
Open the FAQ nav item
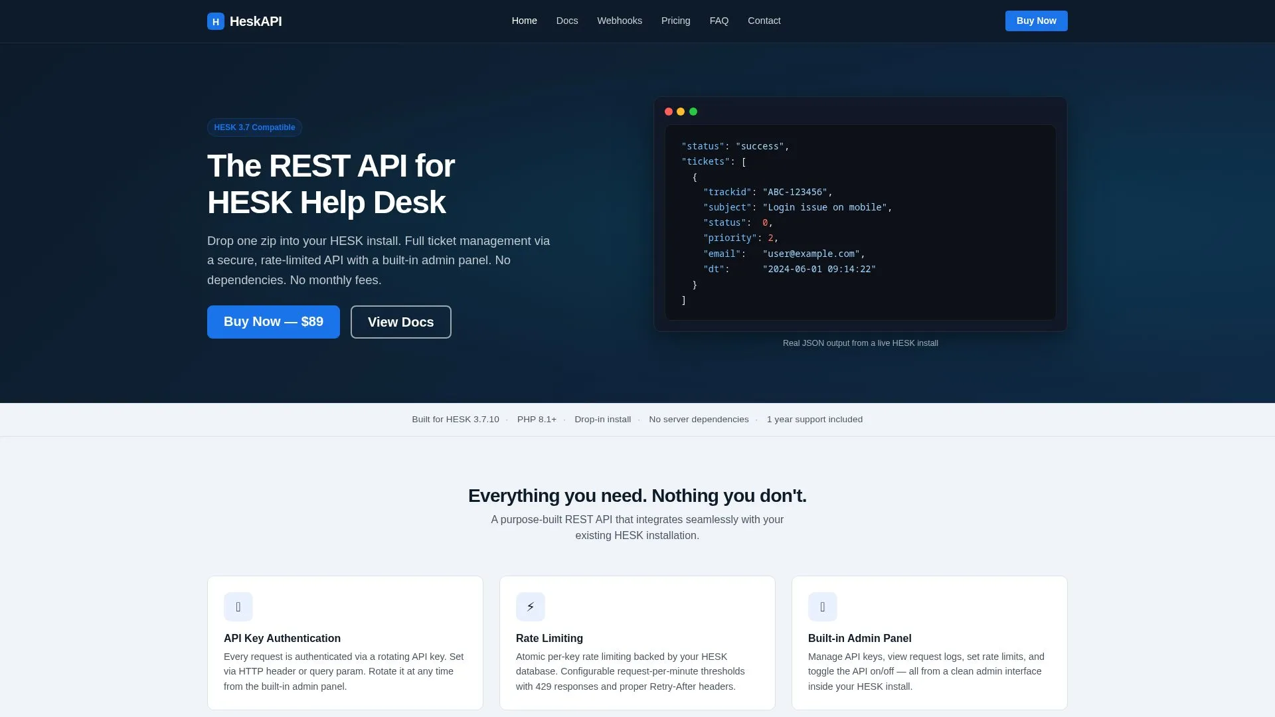tap(719, 21)
